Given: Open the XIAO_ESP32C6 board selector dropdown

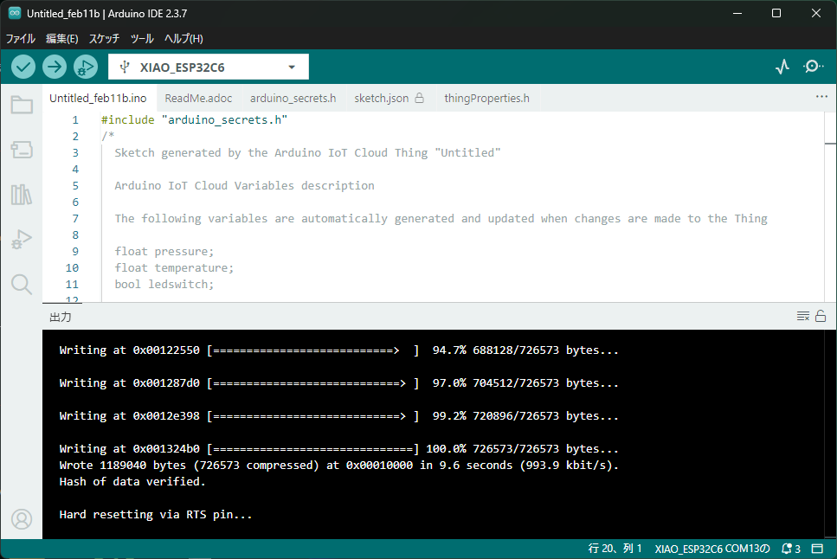Looking at the screenshot, I should (x=209, y=67).
